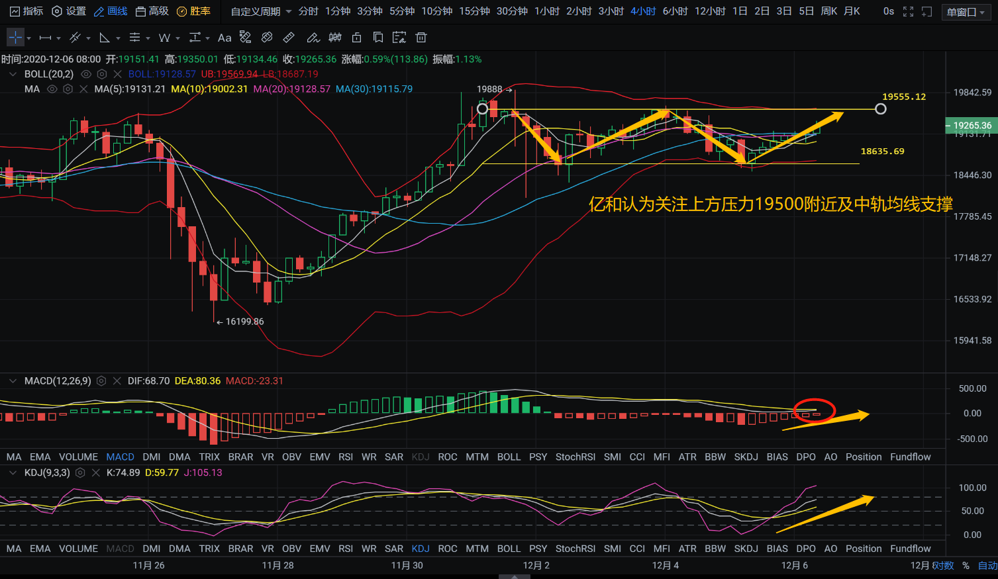Click the 19555.12 line endpoint handle

880,109
